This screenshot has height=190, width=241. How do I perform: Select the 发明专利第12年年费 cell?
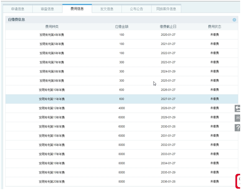[52, 108]
